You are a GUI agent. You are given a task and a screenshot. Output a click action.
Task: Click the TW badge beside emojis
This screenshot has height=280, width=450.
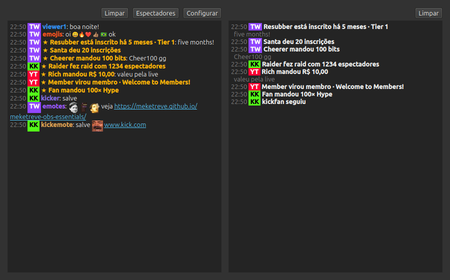(x=34, y=34)
